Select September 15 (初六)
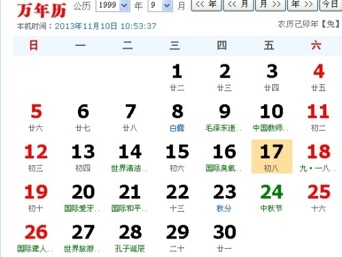342x257 pixels. pyautogui.click(x=177, y=158)
